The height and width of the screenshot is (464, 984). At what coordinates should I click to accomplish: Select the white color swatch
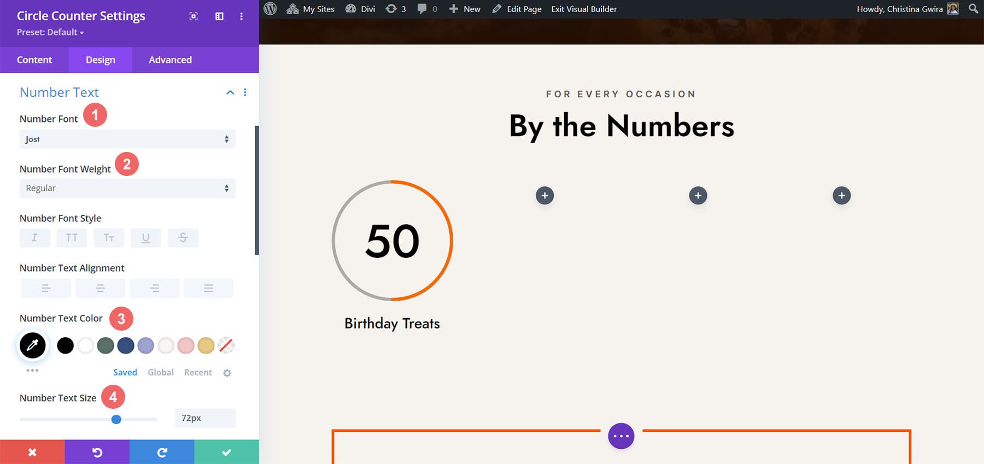(x=85, y=345)
